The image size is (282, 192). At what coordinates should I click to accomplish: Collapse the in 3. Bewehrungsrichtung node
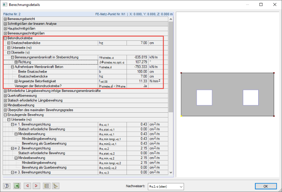point(12,172)
